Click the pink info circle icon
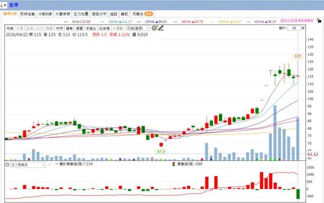The image size is (324, 203). point(282,21)
